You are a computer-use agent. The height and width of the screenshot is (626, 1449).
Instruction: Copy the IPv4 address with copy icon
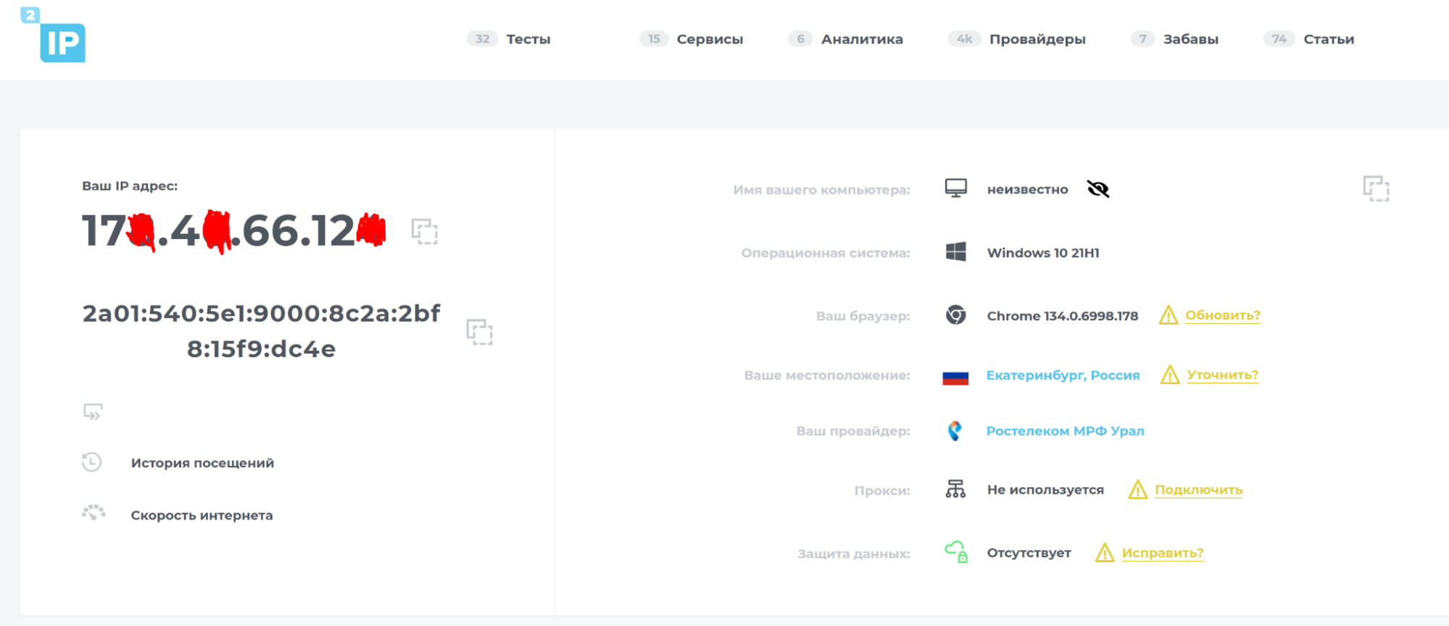point(425,231)
